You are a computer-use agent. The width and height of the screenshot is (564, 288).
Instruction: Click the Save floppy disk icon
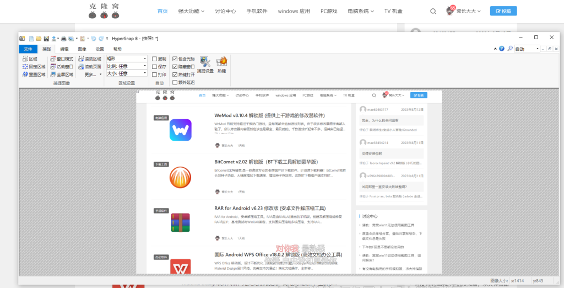[46, 39]
